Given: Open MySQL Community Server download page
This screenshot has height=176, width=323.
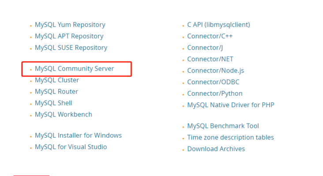Looking at the screenshot, I should tap(75, 69).
